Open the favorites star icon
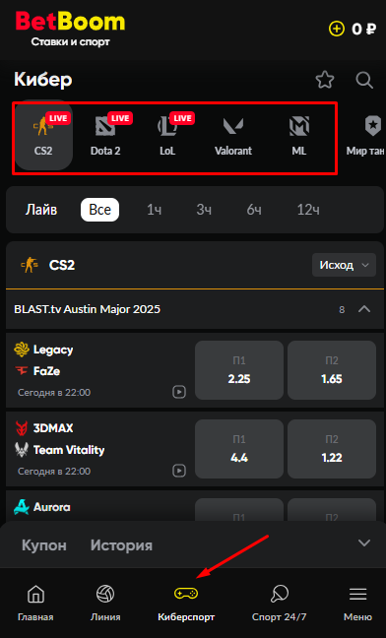 (x=325, y=80)
